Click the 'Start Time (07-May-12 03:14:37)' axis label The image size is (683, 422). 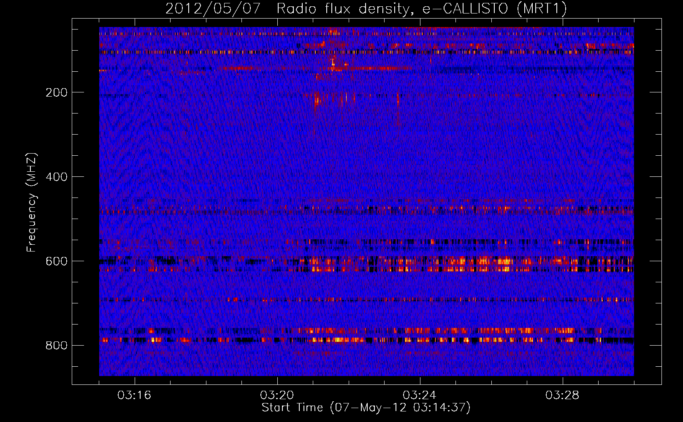tap(366, 408)
